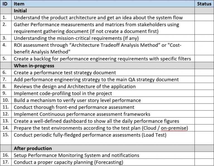This screenshot has height=166, width=214.
Task: Click the empty Status cell for item 1
Action: 204,18
